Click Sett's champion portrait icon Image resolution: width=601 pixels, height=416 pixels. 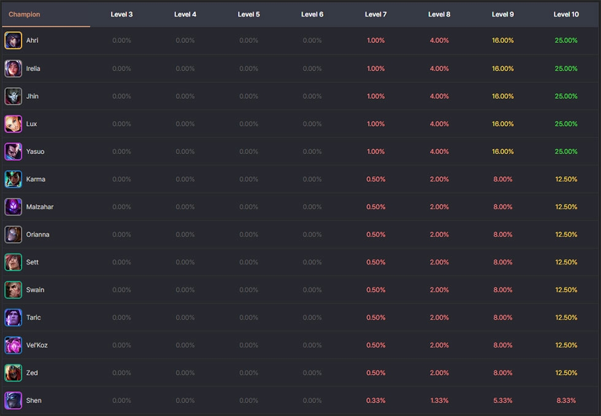tap(13, 262)
